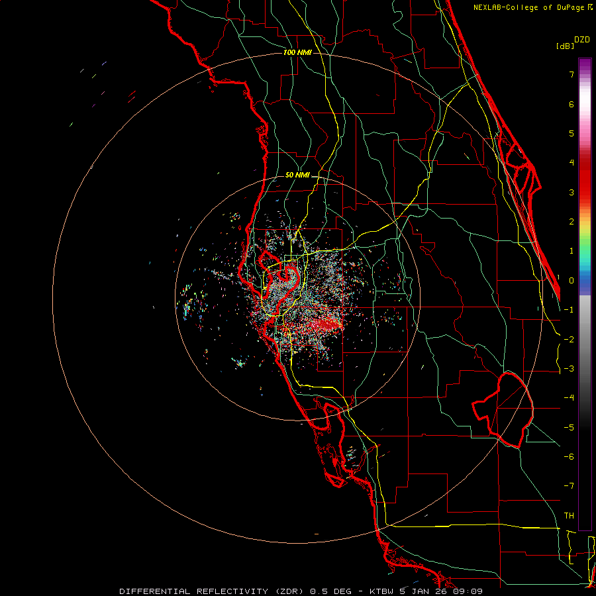Click the '[dB]' units label
Screen dimensions: 596x596
566,46
